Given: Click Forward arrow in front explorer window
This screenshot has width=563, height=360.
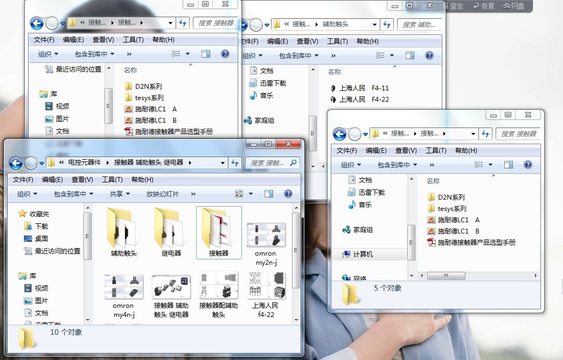Looking at the screenshot, I should 31,163.
